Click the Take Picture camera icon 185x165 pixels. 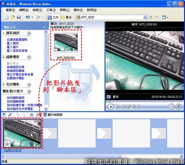click(x=179, y=107)
